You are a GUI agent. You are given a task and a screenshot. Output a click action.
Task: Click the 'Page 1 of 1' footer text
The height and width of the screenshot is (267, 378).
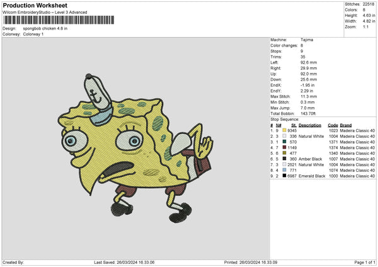tap(365, 263)
